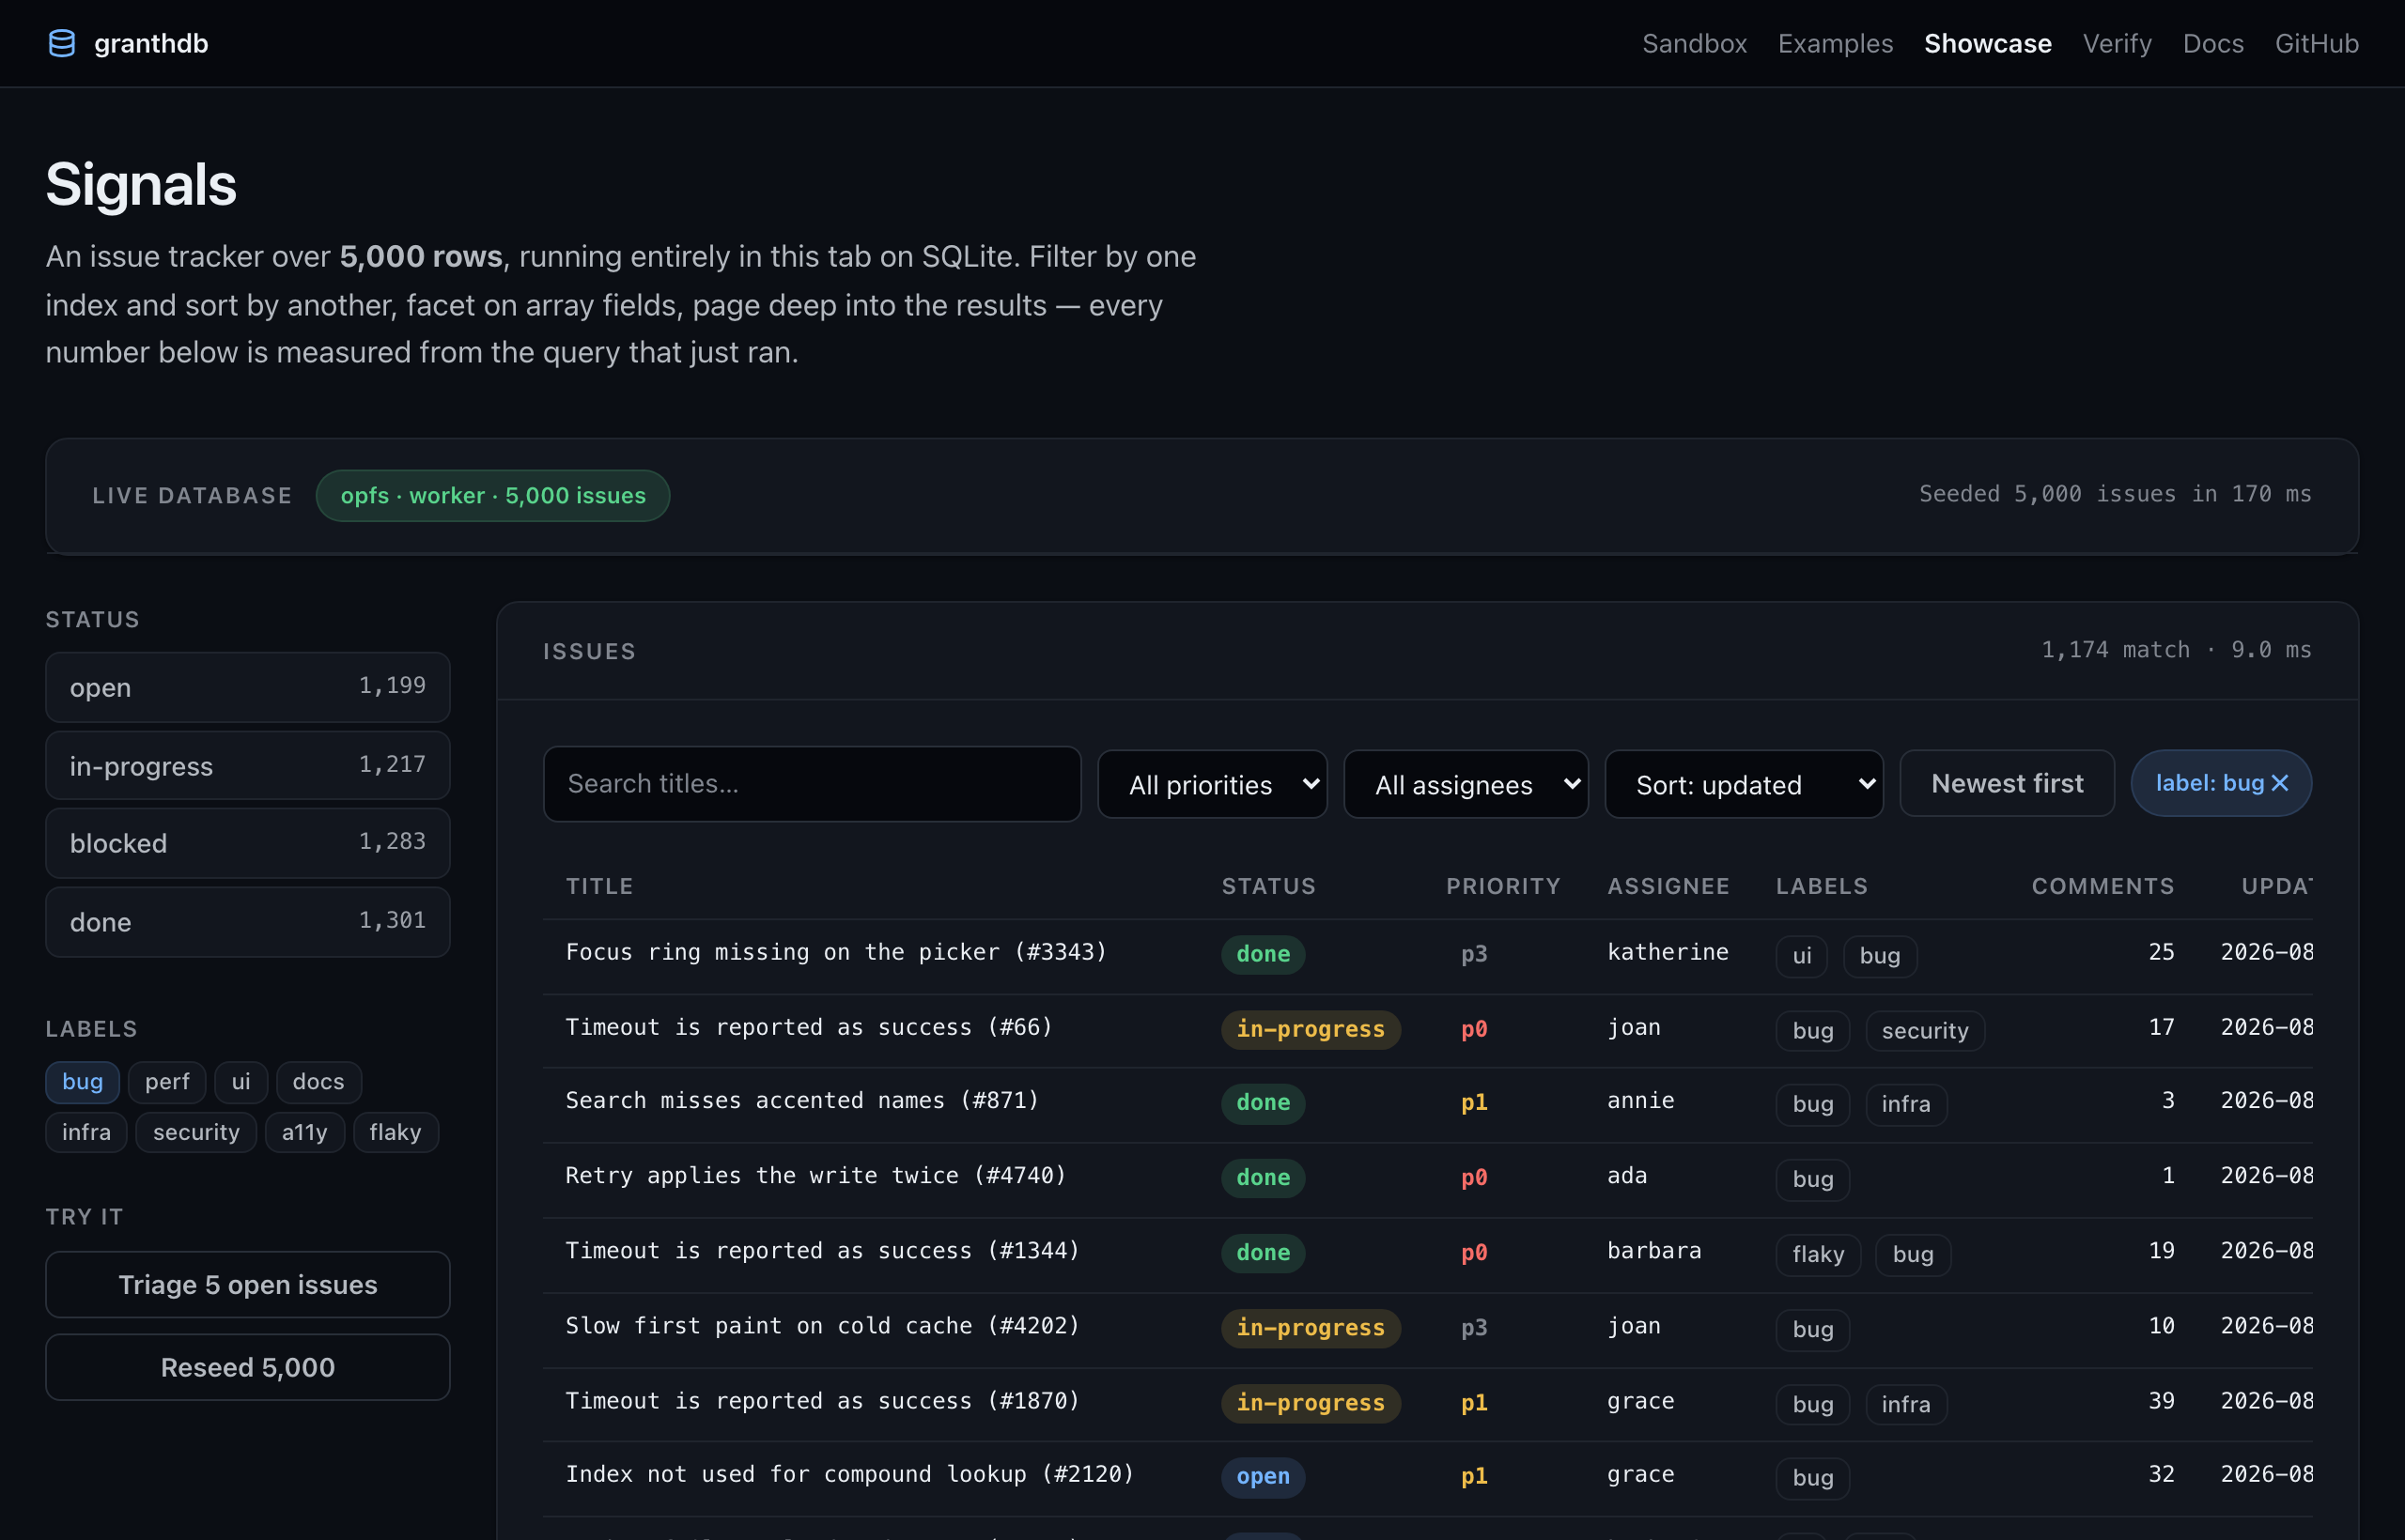Click the PRIORITY column header
This screenshot has width=2405, height=1540.
1502,886
